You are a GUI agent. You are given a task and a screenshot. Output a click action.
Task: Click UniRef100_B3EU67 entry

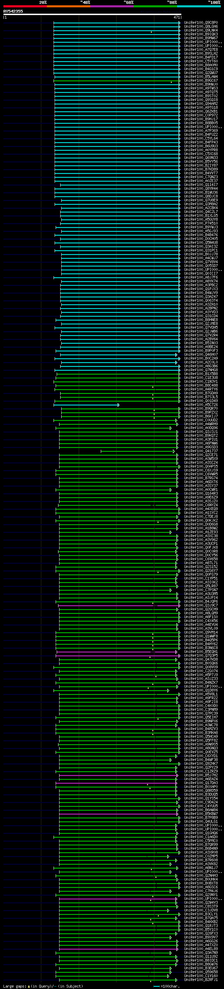coord(201,968)
